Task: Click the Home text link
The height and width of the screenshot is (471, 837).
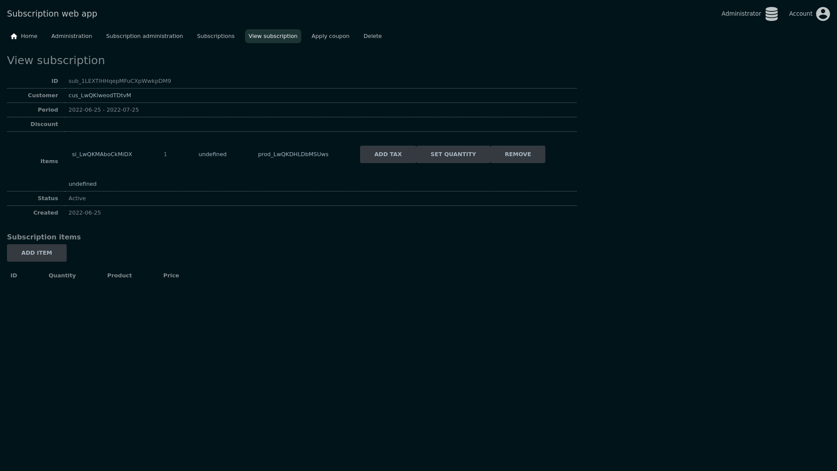Action: pyautogui.click(x=29, y=36)
